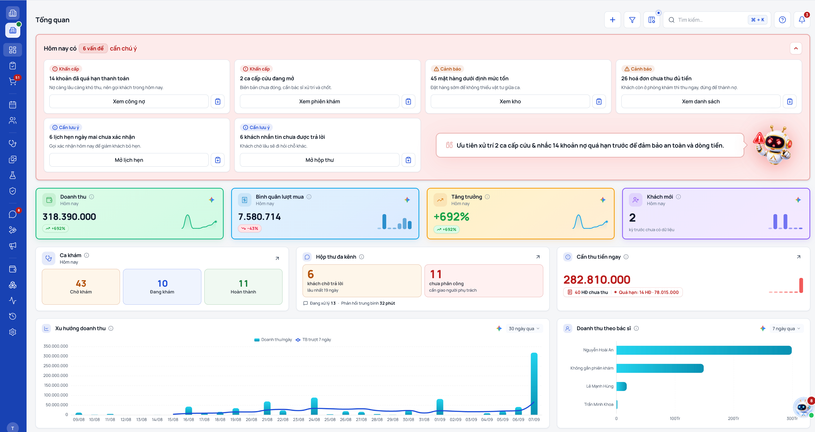The image size is (815, 432).
Task: Click the 6 vấn đề badge
Action: (93, 48)
